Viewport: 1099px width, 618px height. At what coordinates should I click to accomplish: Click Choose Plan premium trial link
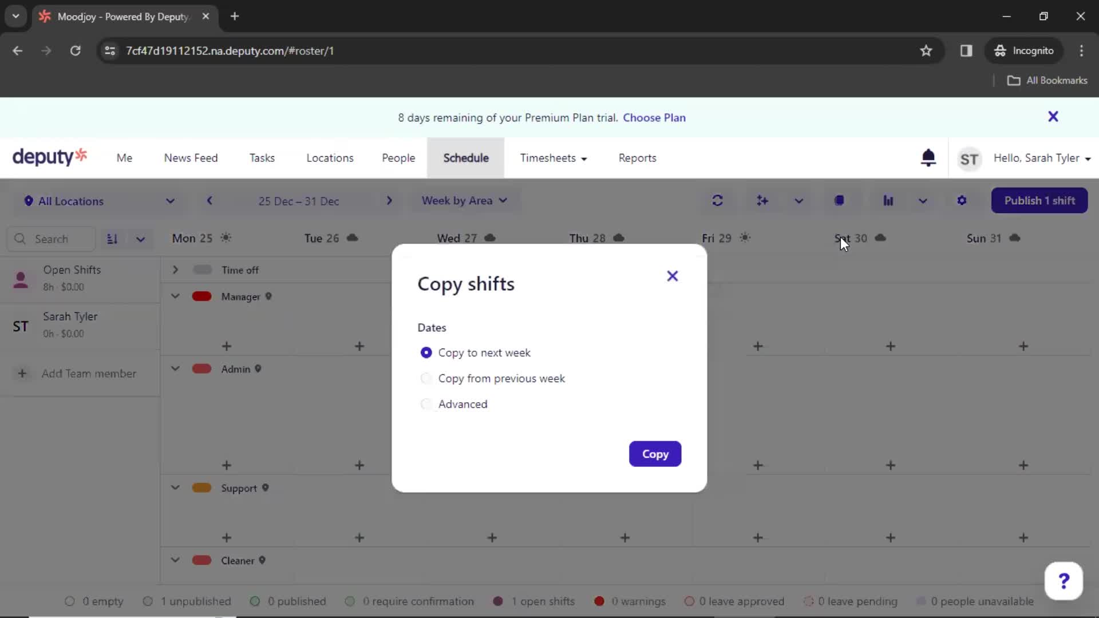click(654, 118)
